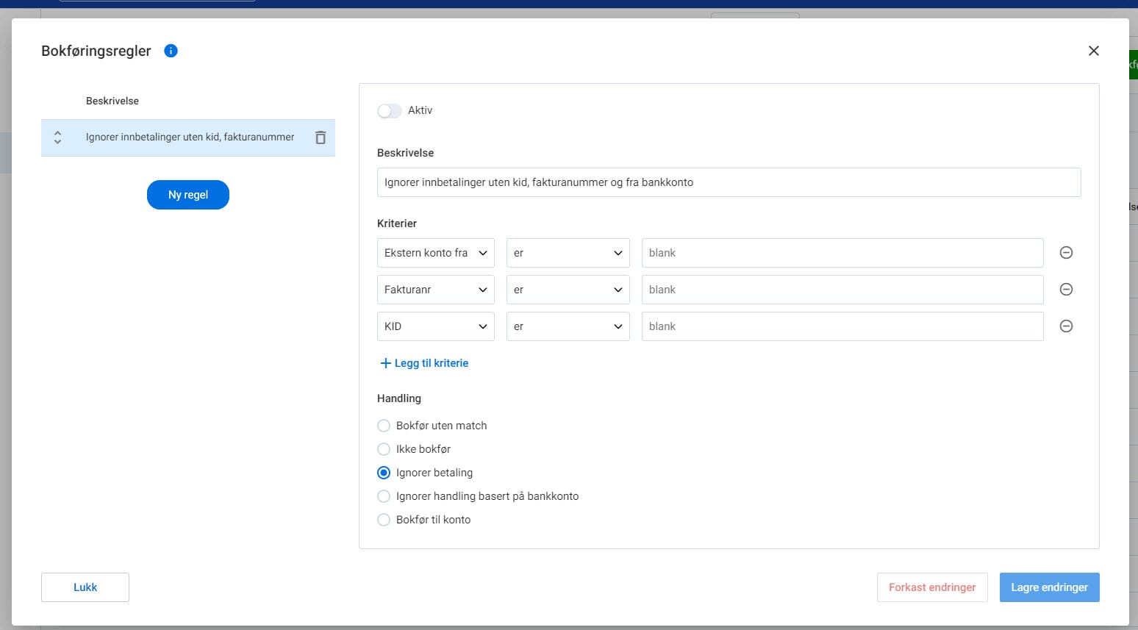Expand the Fakturanr field dropdown

[x=435, y=290]
